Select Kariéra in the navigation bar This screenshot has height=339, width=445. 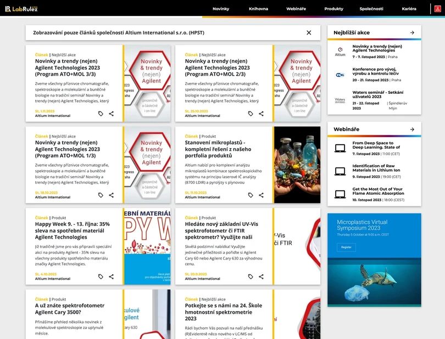409,9
